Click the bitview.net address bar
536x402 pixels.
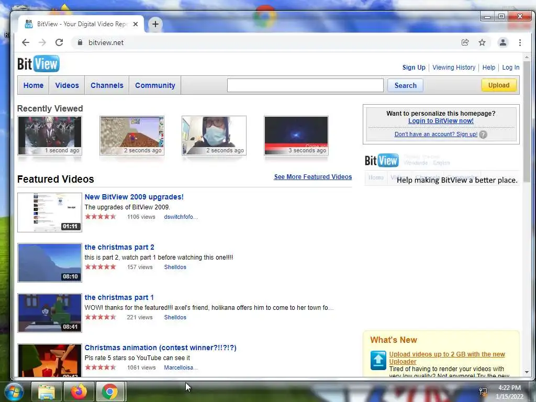click(266, 42)
